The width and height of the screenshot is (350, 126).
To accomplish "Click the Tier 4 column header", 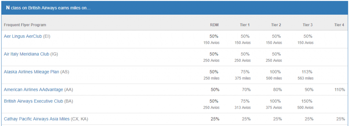I will coord(339,25).
